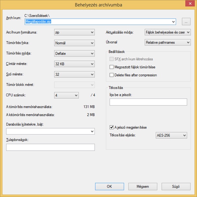
Task: Click the browse button next to archive name
Action: coord(186,22)
